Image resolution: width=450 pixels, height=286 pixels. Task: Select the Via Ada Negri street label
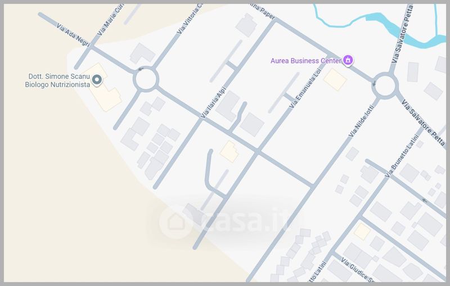[x=73, y=35]
